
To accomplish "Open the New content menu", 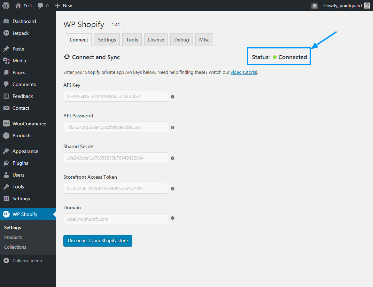I will tap(63, 6).
